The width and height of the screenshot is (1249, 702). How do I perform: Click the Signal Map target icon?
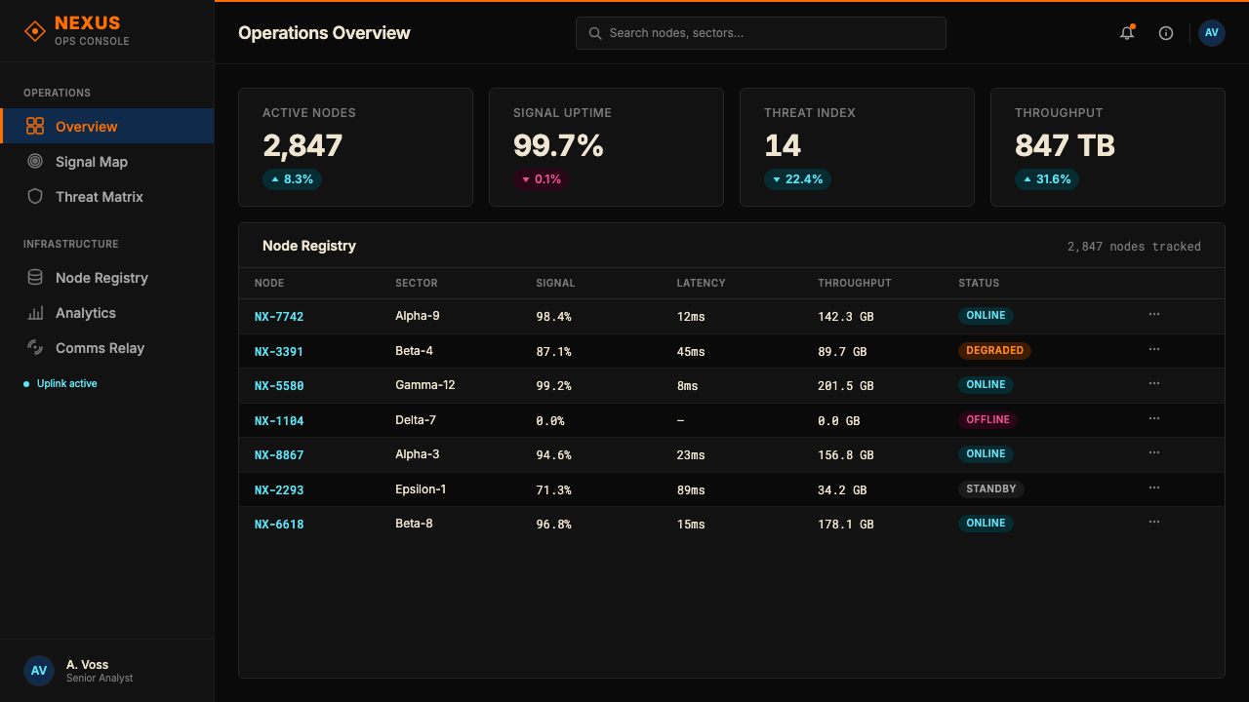tap(35, 161)
